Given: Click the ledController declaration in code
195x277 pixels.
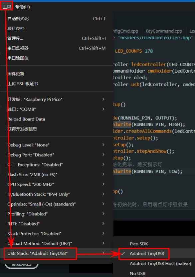Looking at the screenshot, I should tap(154, 65).
